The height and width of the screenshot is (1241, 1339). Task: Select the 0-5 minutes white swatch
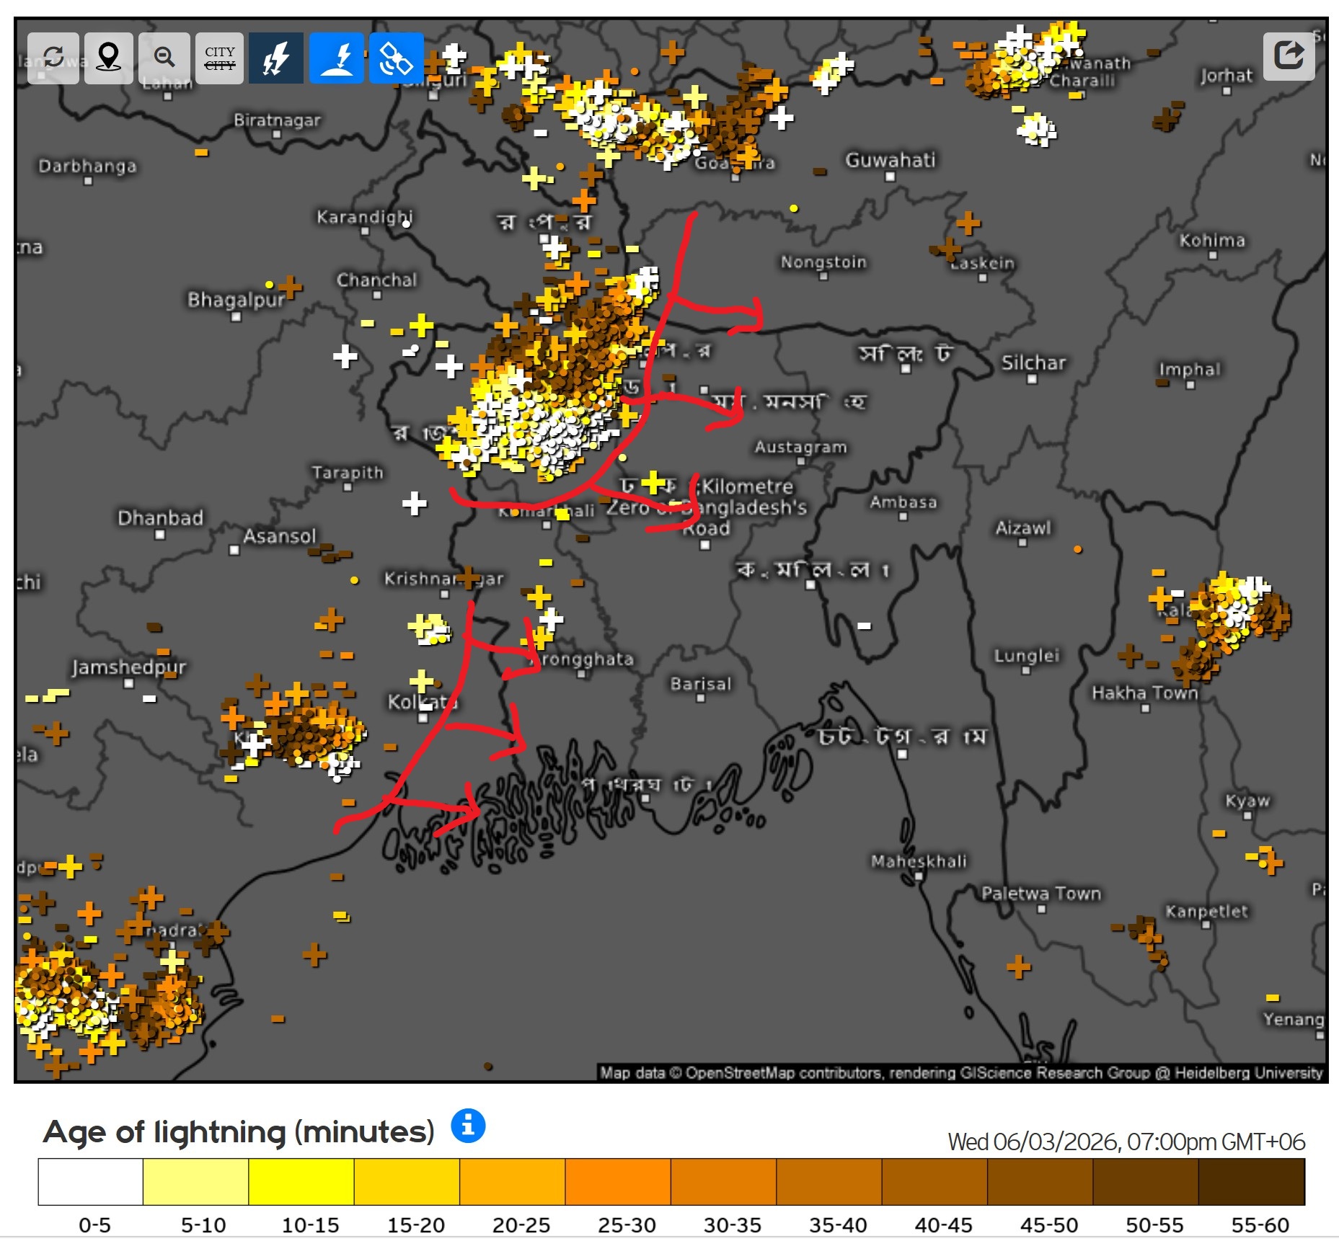[x=91, y=1182]
